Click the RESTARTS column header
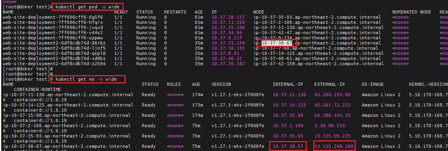The width and height of the screenshot is (448, 151). pos(175,12)
